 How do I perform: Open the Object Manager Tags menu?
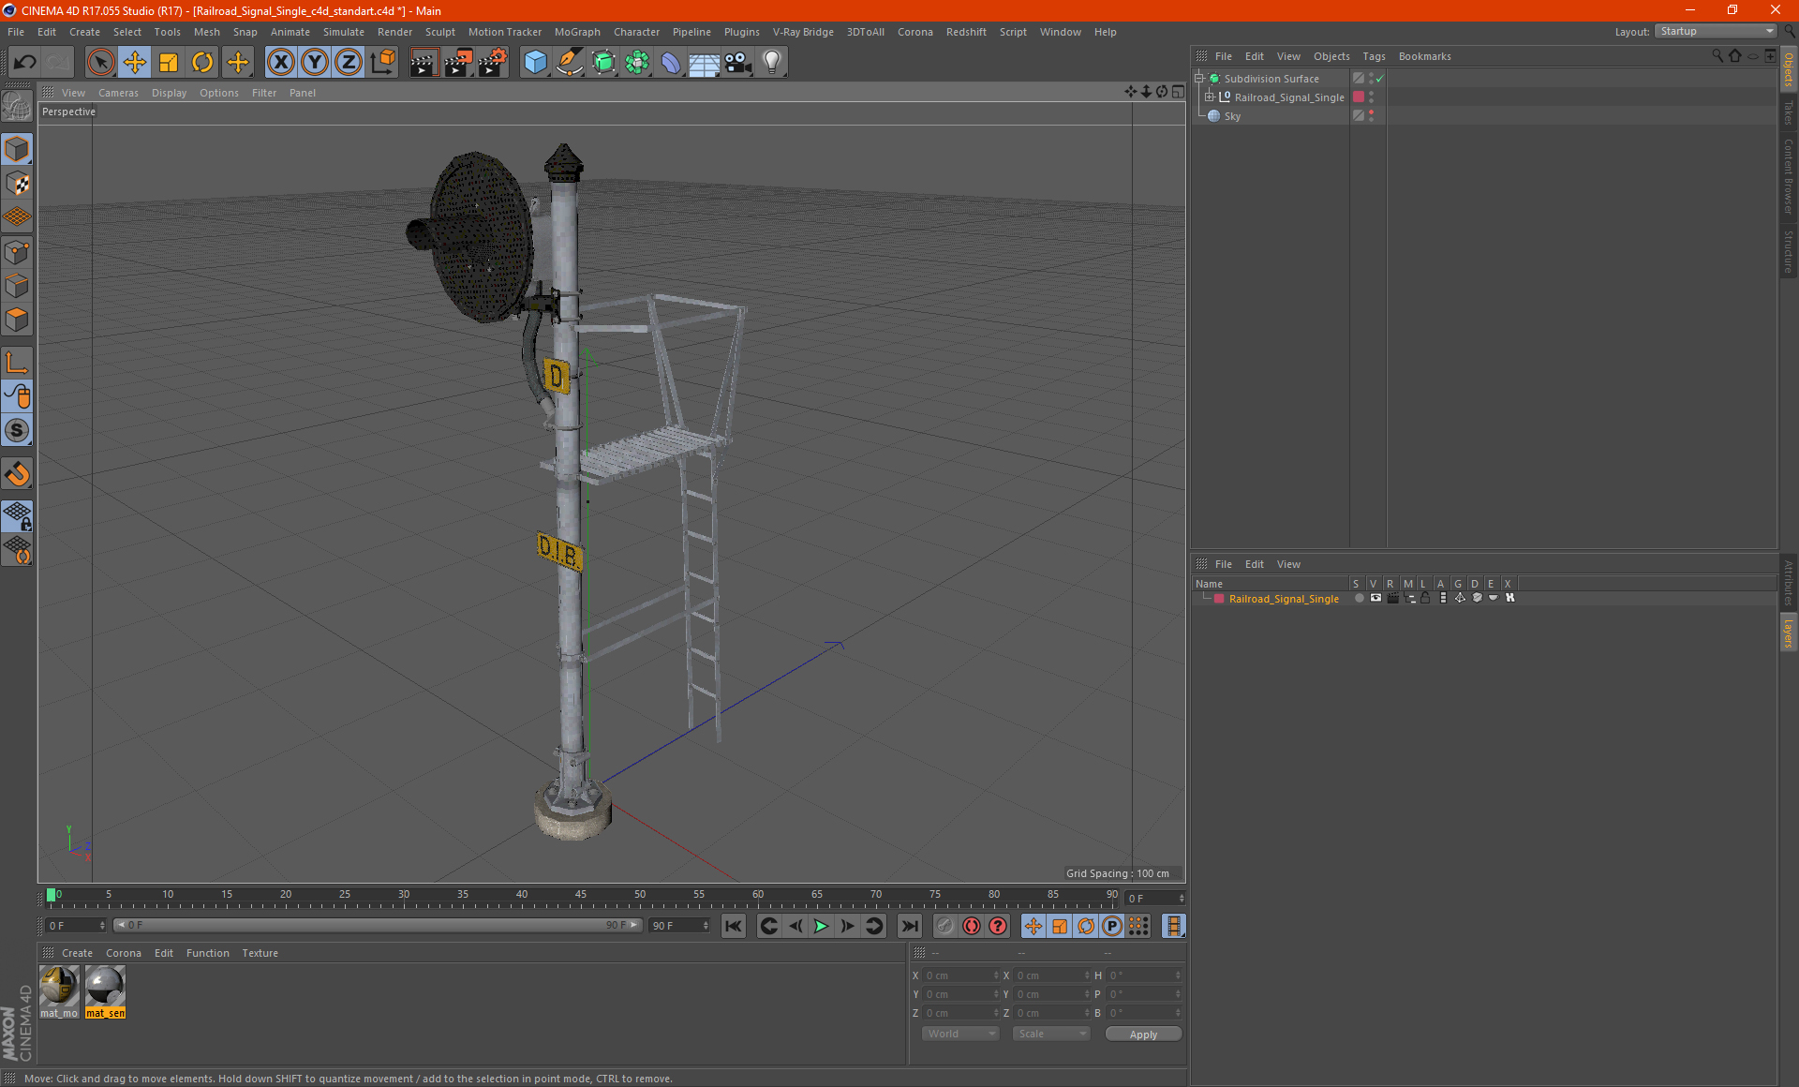coord(1374,56)
